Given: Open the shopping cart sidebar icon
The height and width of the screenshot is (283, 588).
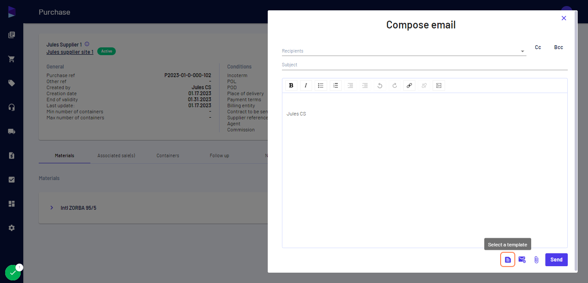Looking at the screenshot, I should point(12,59).
